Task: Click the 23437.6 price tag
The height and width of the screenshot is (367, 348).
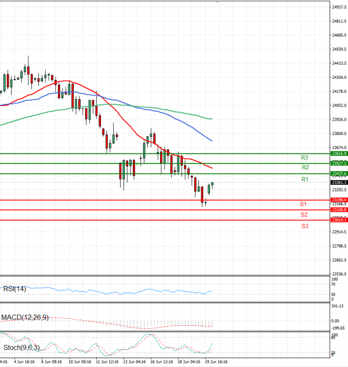Action: (339, 173)
